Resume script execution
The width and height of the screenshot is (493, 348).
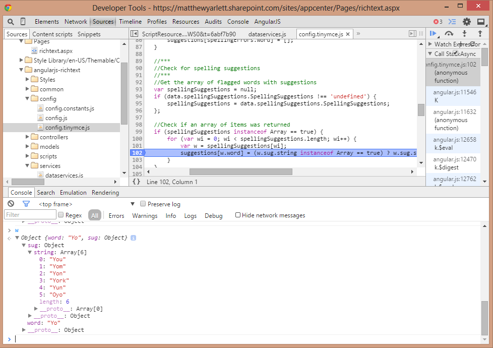click(433, 34)
